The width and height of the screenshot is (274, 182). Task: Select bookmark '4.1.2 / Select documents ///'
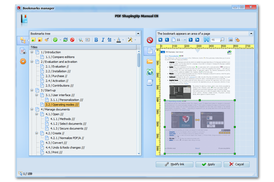[x=68, y=124]
